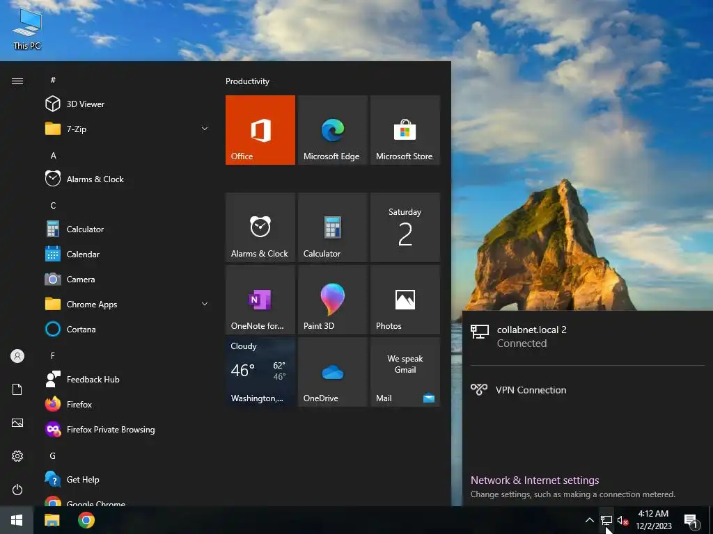713x534 pixels.
Task: Open the taskbar clock 4:12 AM
Action: pyautogui.click(x=653, y=520)
